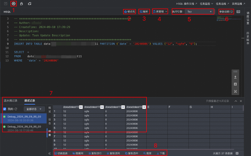Click the download (下载) results button

tap(161, 154)
